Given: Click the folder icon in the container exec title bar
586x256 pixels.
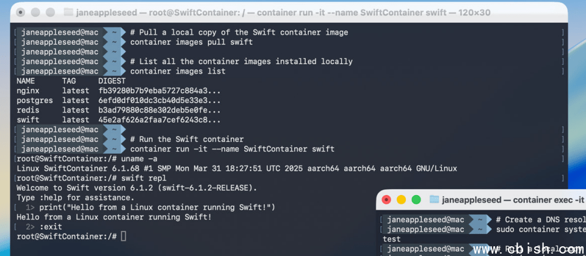Looking at the screenshot, I should [434, 199].
